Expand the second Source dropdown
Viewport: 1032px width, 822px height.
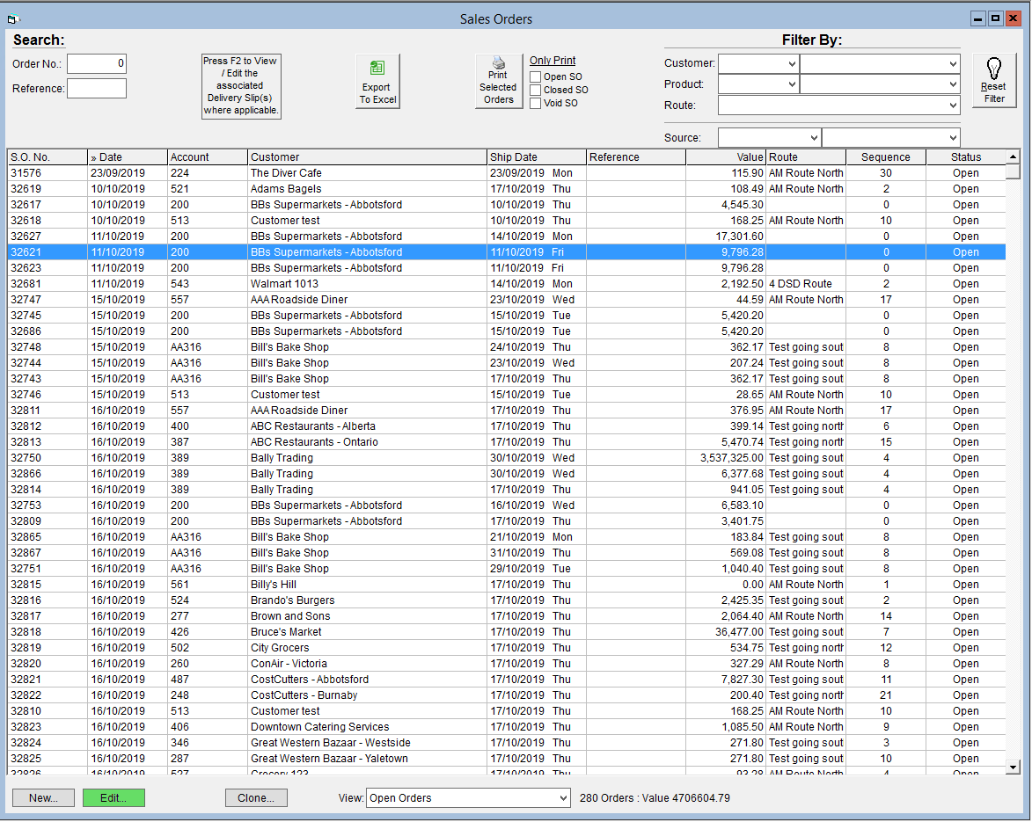pos(952,137)
